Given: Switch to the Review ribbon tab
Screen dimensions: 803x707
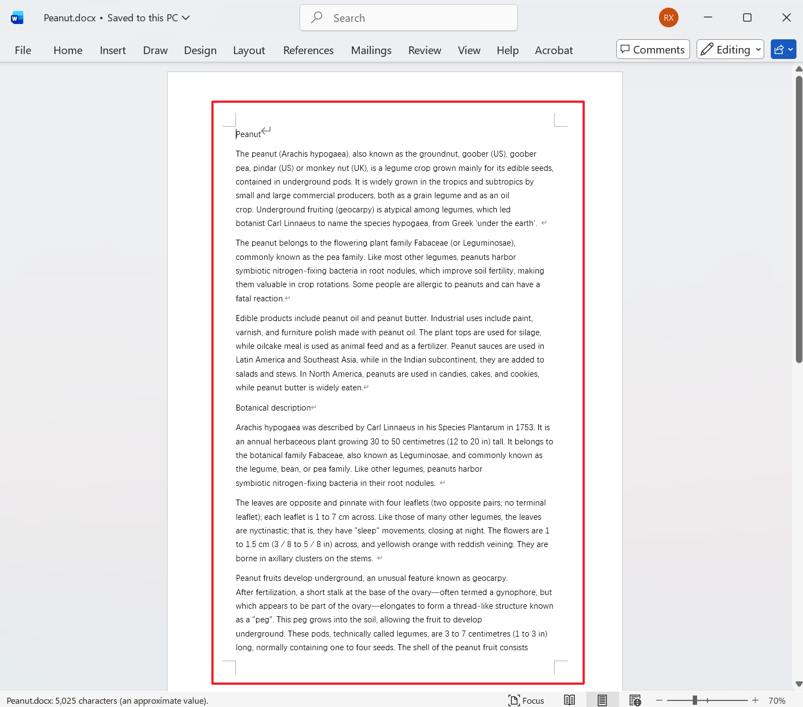Looking at the screenshot, I should [424, 50].
